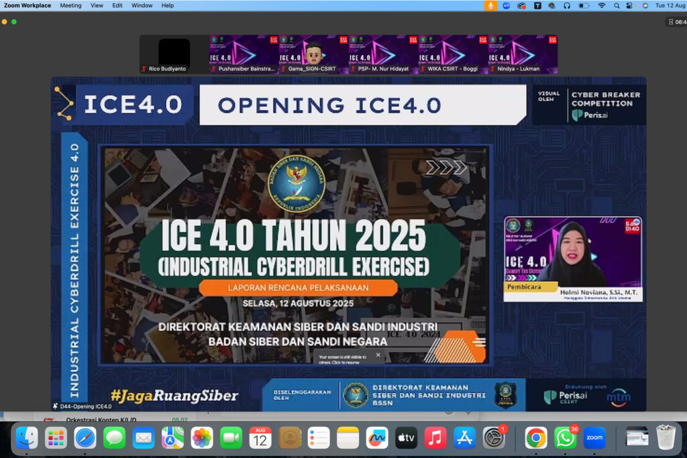
Task: Open App Store in dock
Action: pyautogui.click(x=464, y=438)
